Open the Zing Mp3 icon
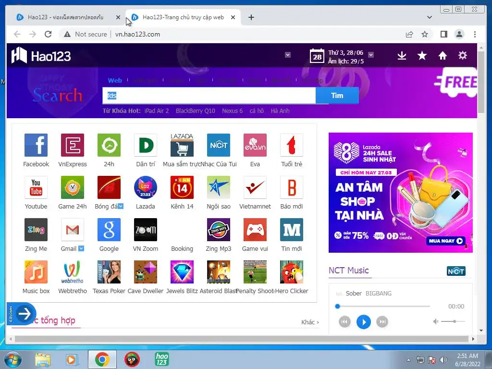 coord(219,230)
